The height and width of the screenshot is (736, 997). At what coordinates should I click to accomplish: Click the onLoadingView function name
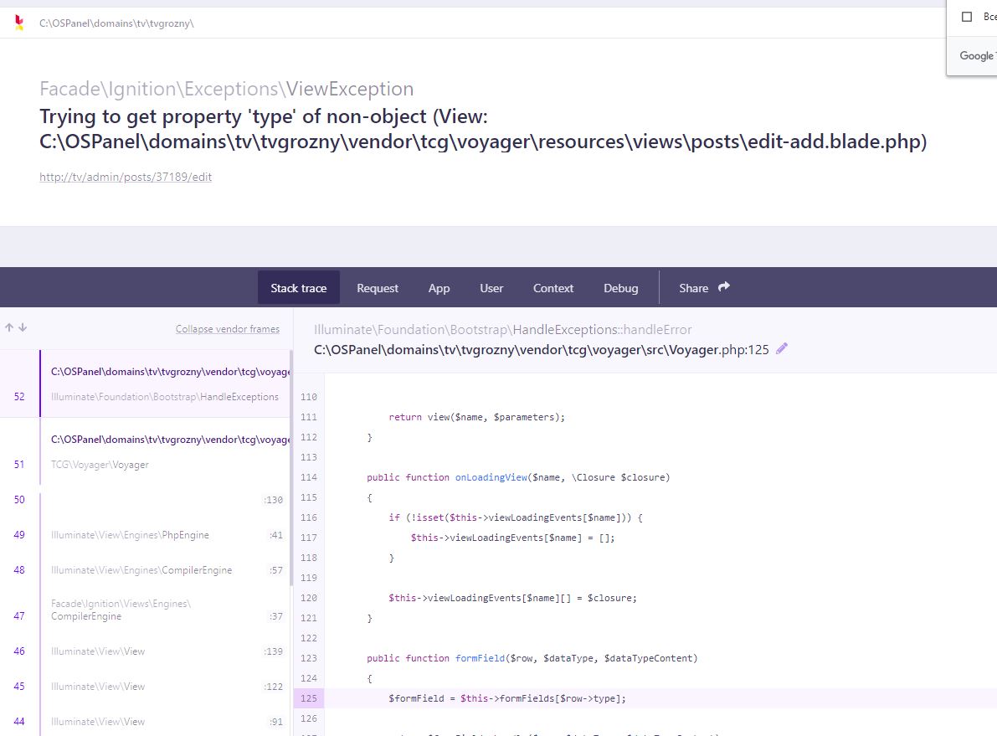tap(491, 476)
